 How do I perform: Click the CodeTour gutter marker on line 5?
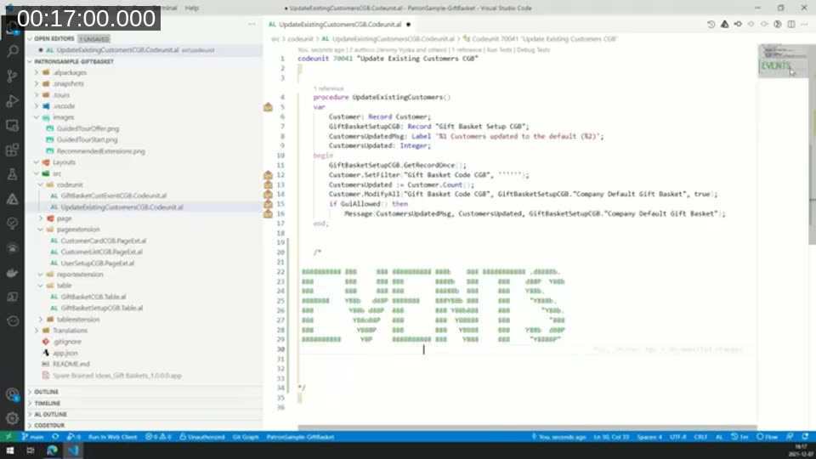coord(268,107)
